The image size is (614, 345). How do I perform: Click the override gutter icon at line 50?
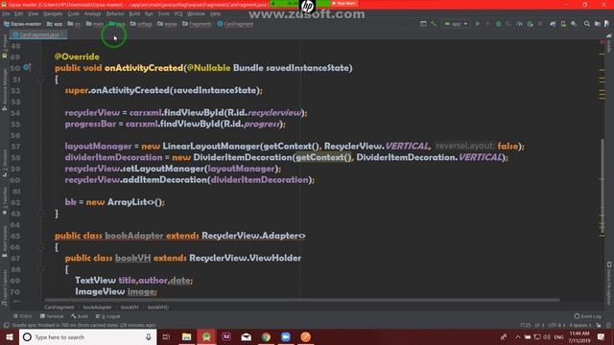26,67
